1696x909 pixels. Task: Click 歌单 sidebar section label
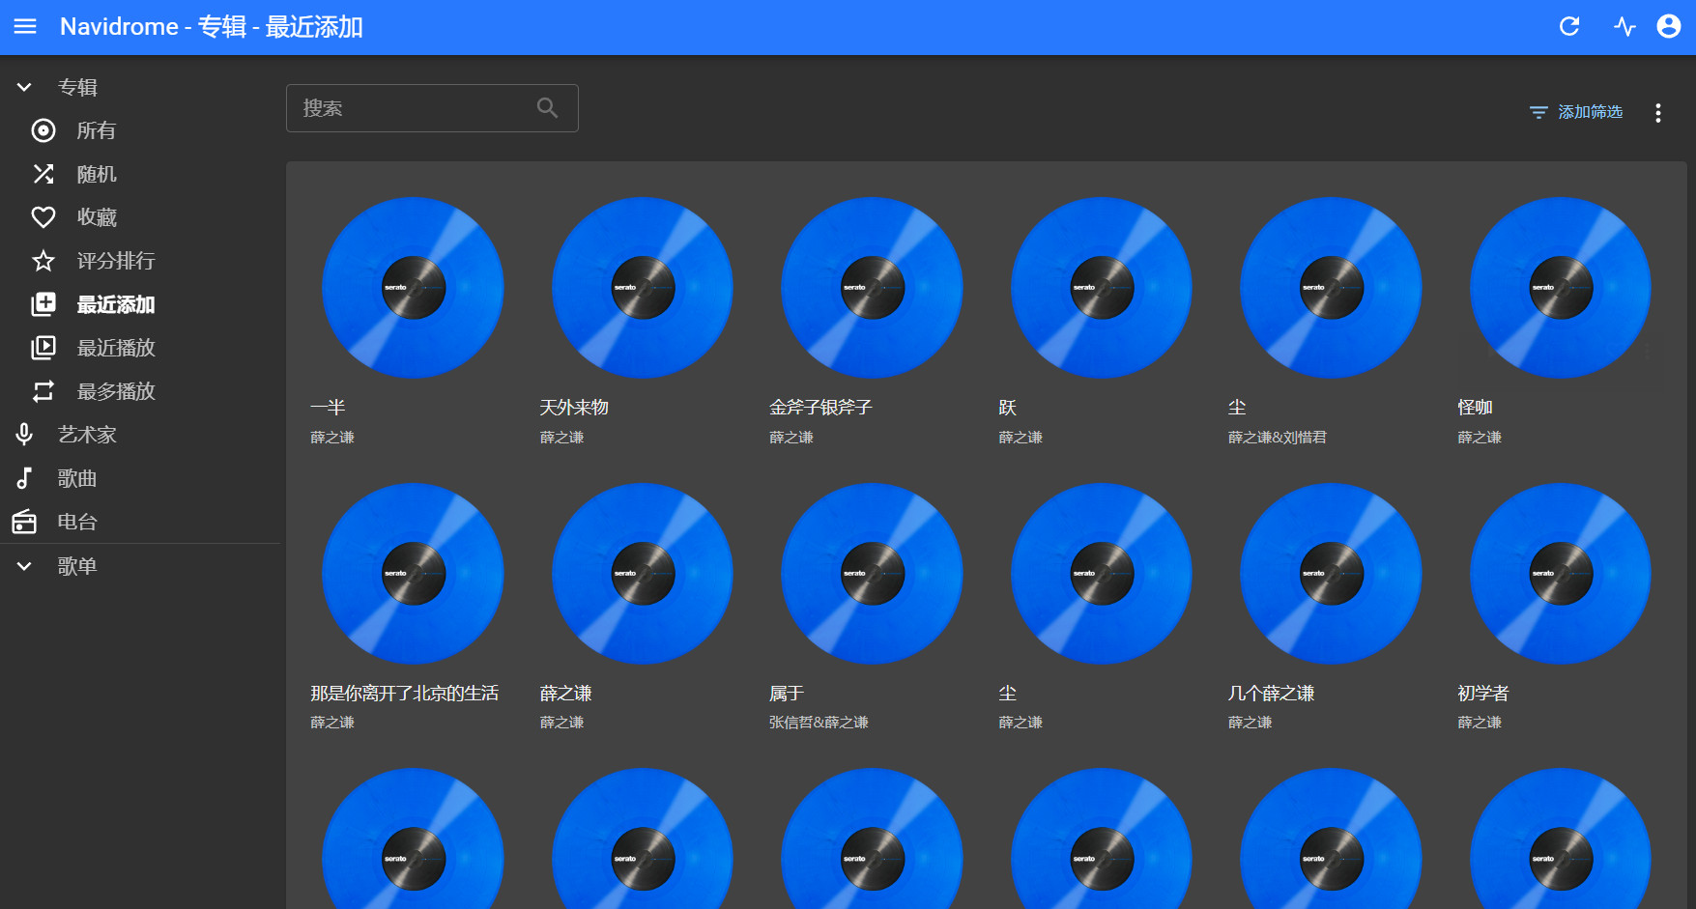(x=77, y=566)
